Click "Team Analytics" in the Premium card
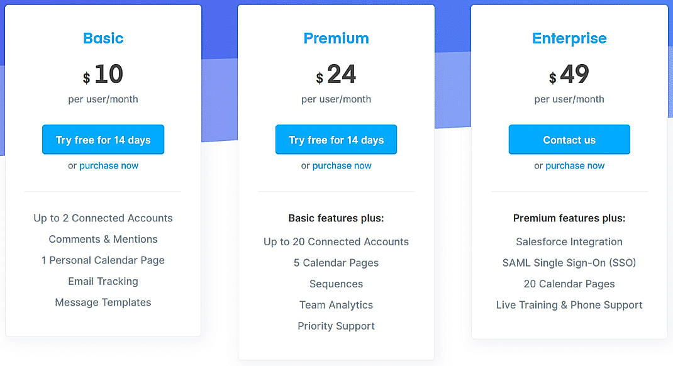 click(336, 305)
